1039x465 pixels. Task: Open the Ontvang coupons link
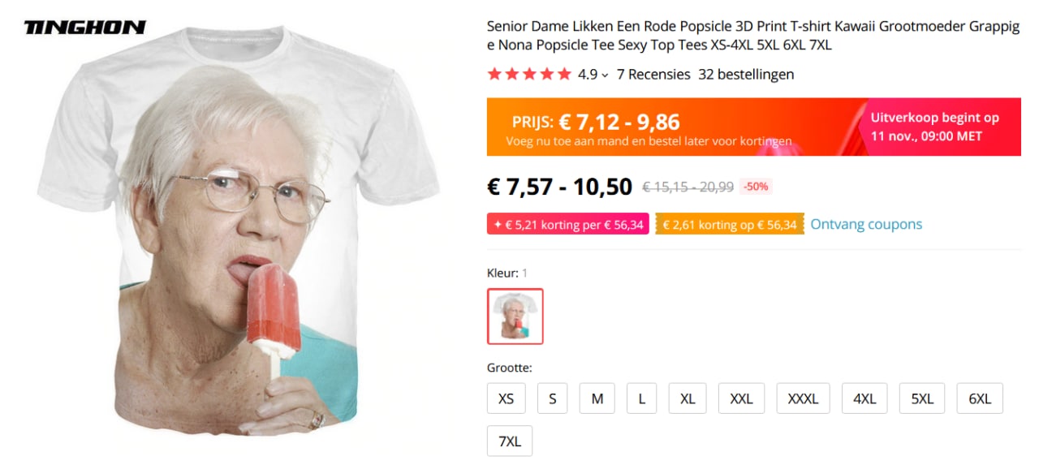coord(866,224)
